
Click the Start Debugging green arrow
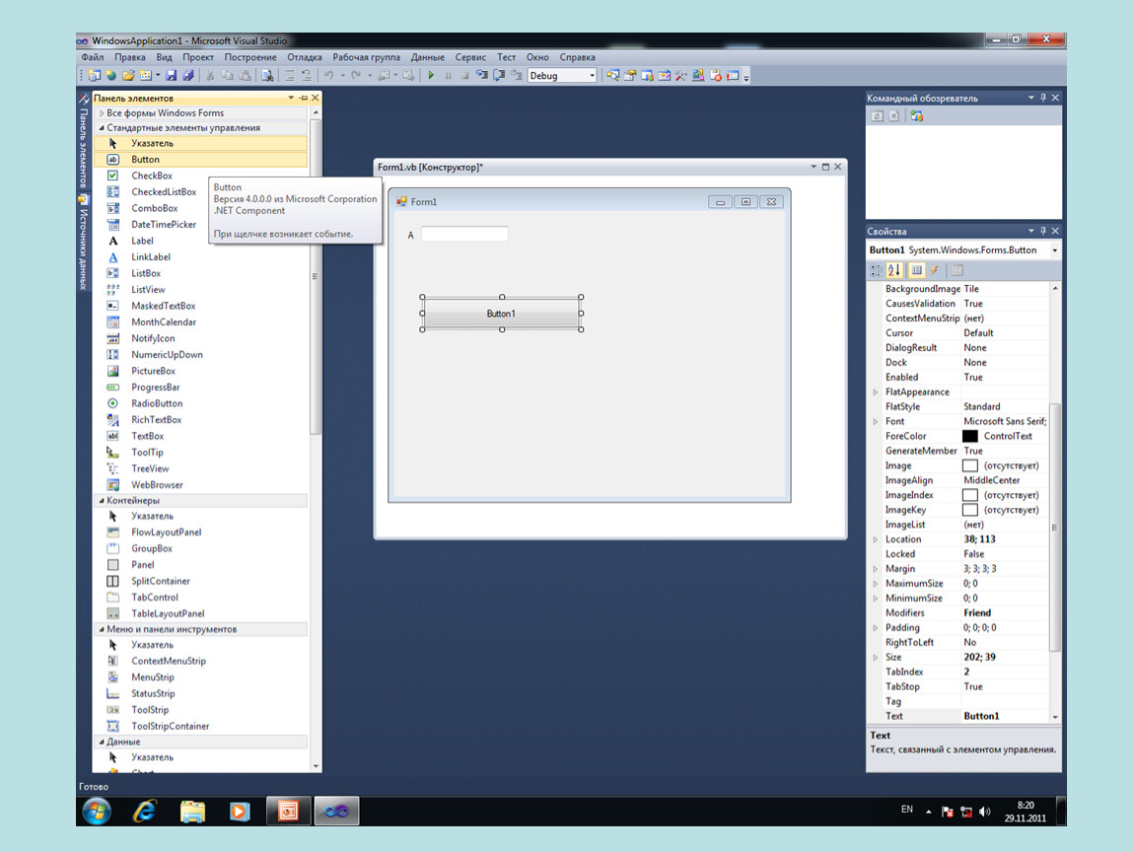[x=431, y=75]
